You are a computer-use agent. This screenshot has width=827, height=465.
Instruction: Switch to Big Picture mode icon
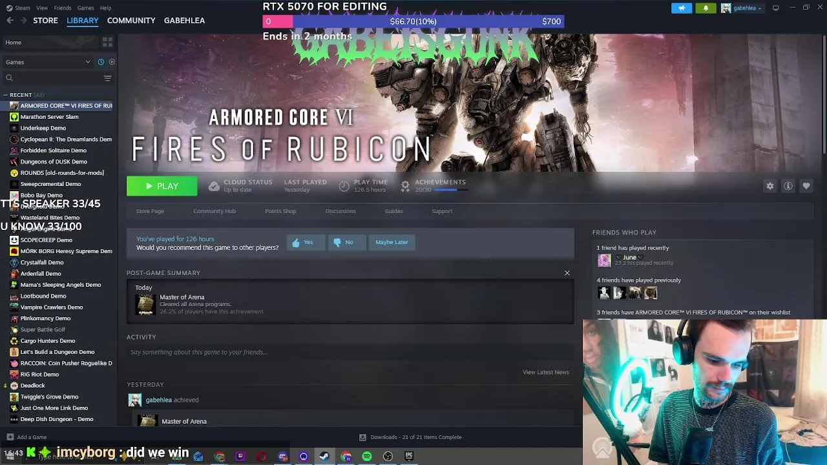(x=775, y=8)
